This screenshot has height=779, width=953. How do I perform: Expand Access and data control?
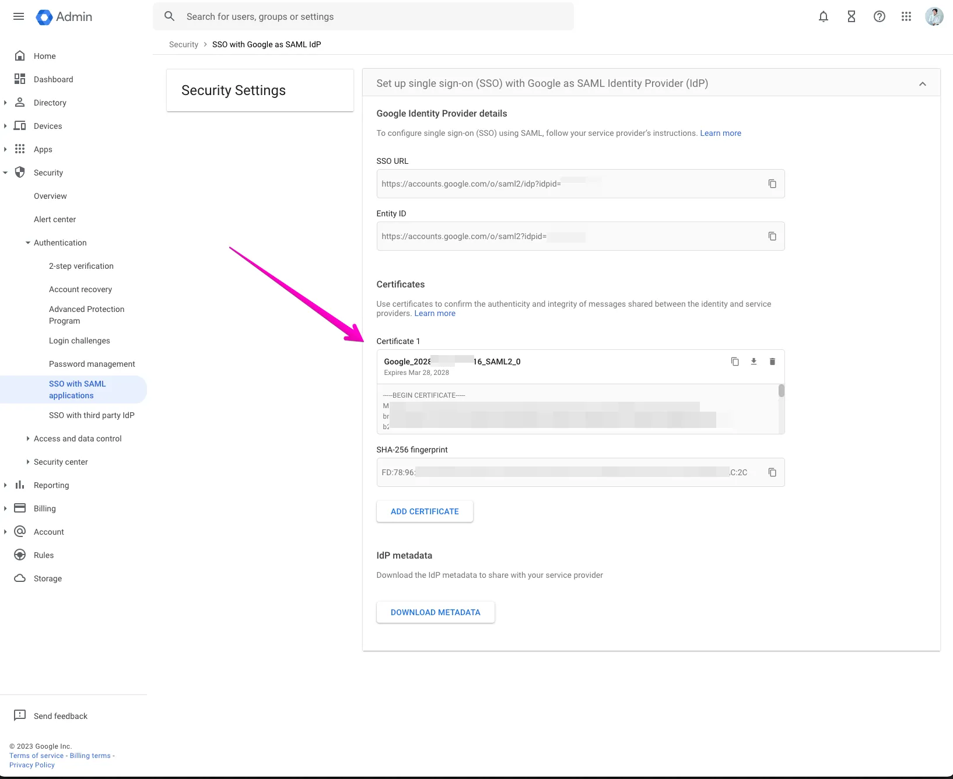click(x=28, y=438)
